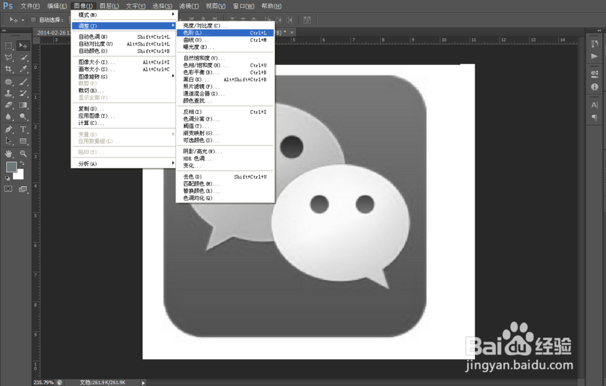This screenshot has width=606, height=386.
Task: Select the Pen tool
Action: pos(8,129)
